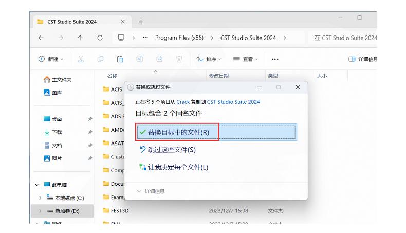
Task: Click the Cut scissors icon
Action: [x=81, y=59]
